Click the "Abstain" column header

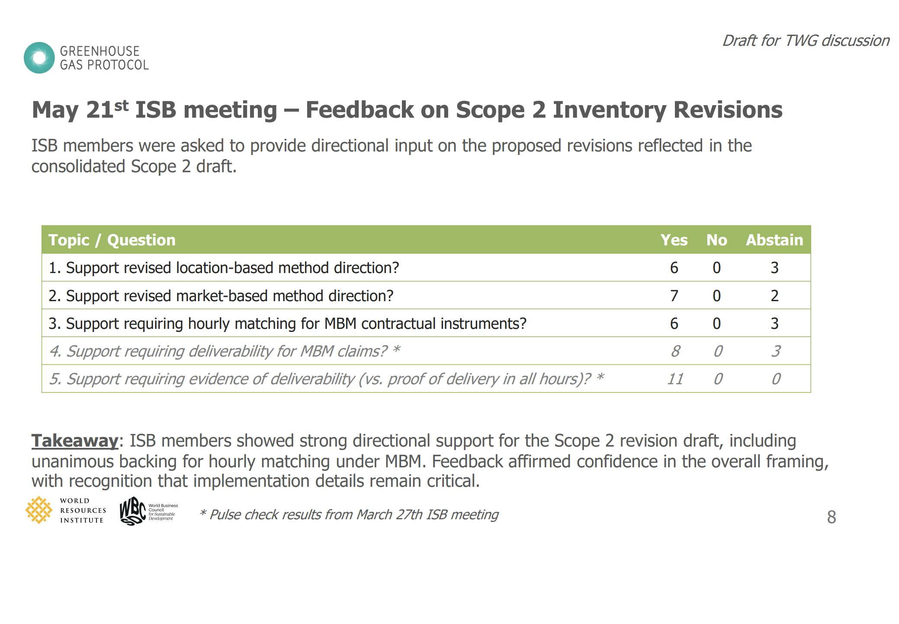click(x=774, y=240)
